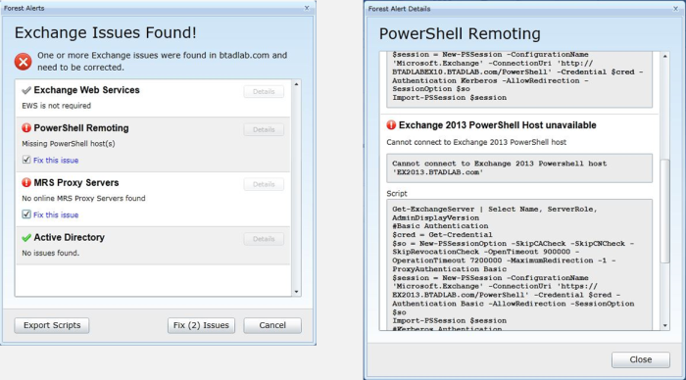Viewport: 686px width, 380px height.
Task: Click the red error icon beside Exchange issues message
Action: [23, 62]
